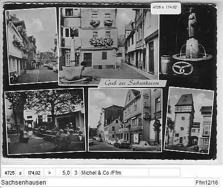Select the '5,0' value cell
The height and width of the screenshot is (188, 223).
point(63,173)
